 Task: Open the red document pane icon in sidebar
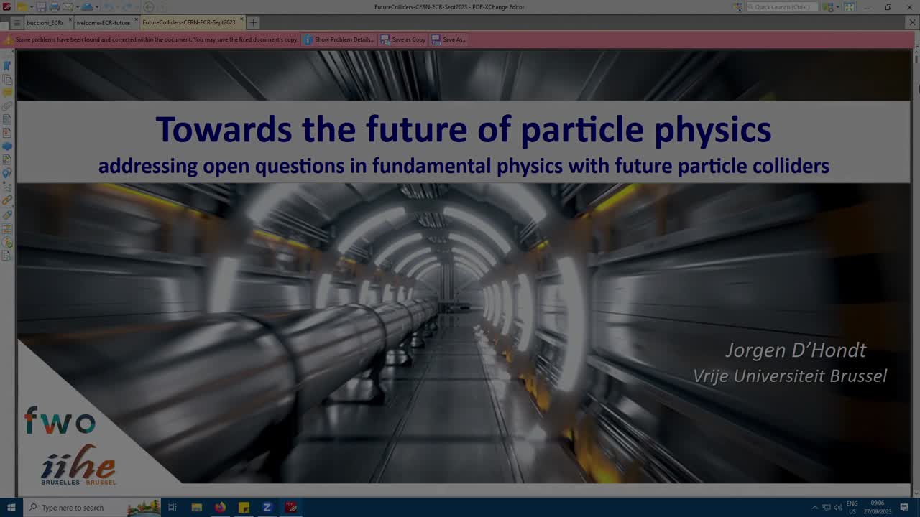[x=7, y=133]
